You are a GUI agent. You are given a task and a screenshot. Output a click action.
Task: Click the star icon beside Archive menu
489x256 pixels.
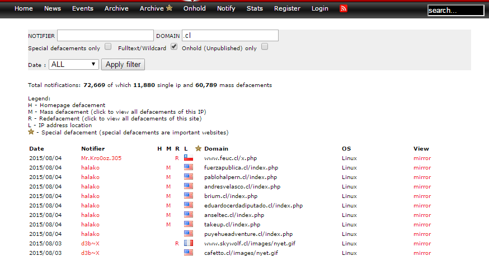click(x=170, y=8)
